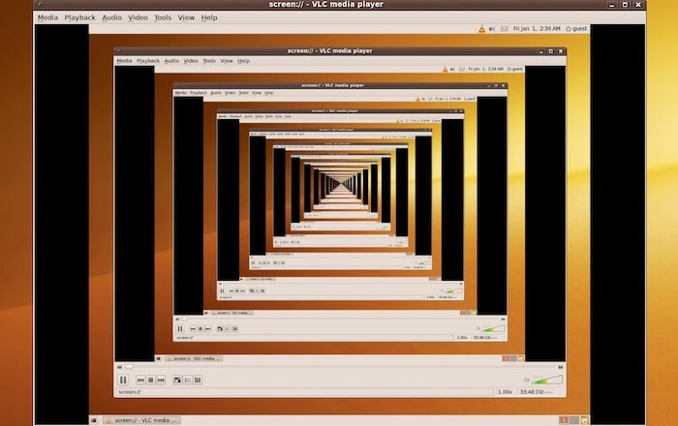This screenshot has width=678, height=426.
Task: Click the Pause button in the first nested VLC window
Action: click(x=123, y=380)
